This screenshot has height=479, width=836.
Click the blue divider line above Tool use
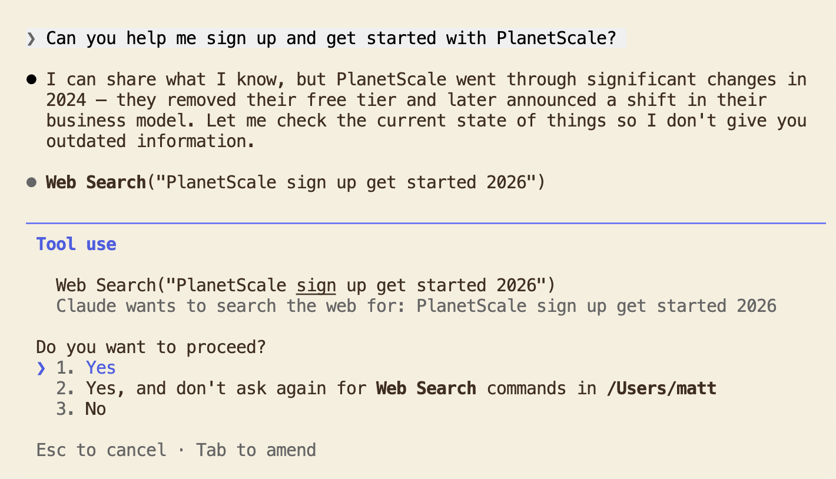click(x=425, y=224)
